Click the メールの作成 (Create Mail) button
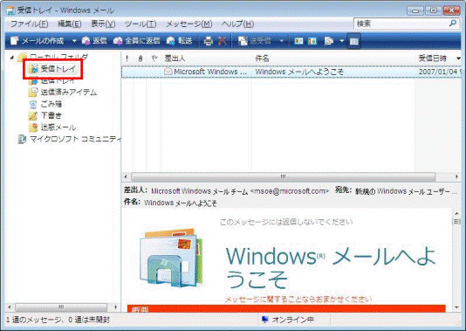This screenshot has width=466, height=331. point(38,41)
